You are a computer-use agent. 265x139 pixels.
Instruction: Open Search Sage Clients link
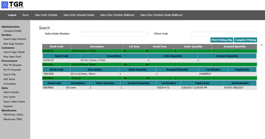(x=14, y=52)
